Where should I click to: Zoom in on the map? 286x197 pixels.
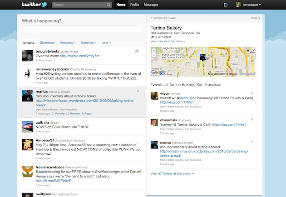pos(154,50)
